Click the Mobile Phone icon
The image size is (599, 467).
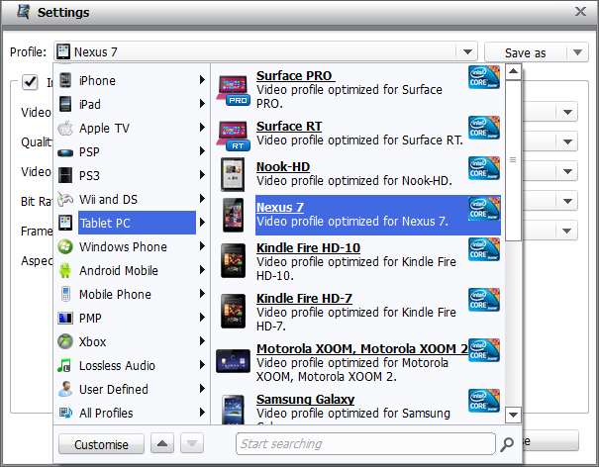point(65,294)
